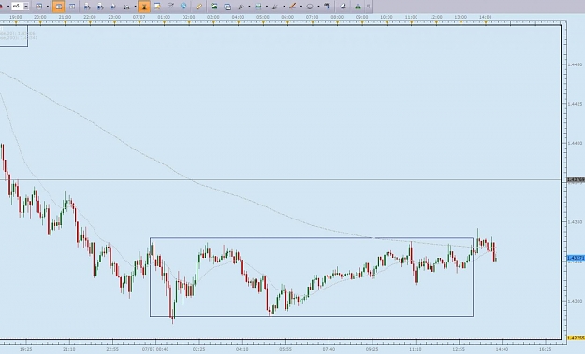Screen dimensions: 585x354
Task: Click the stacked windows icon
Action: pos(227,7)
